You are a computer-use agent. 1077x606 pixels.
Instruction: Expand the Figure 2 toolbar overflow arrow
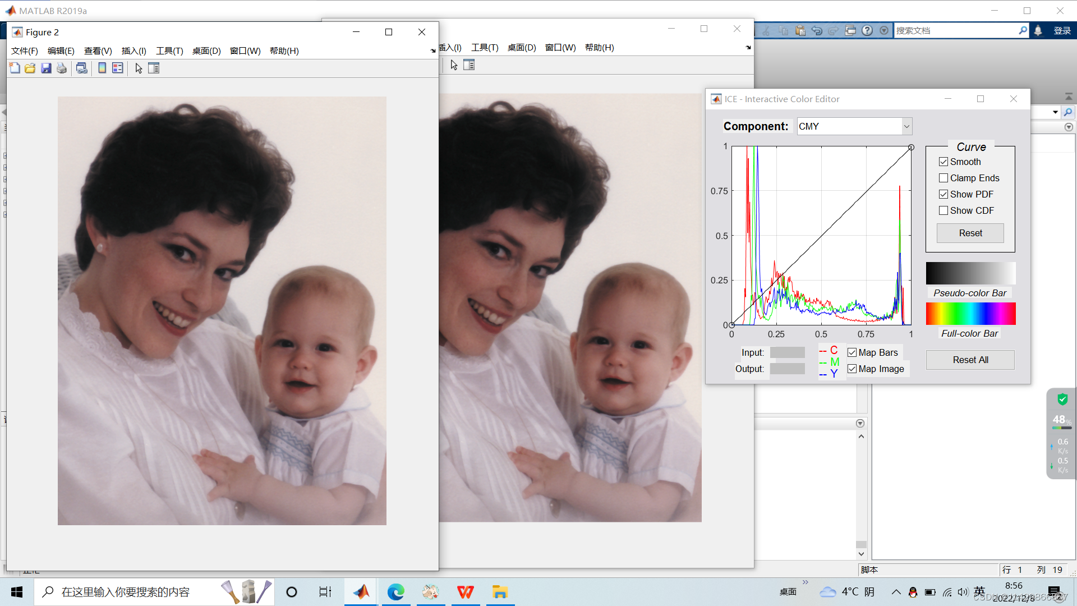pyautogui.click(x=433, y=50)
